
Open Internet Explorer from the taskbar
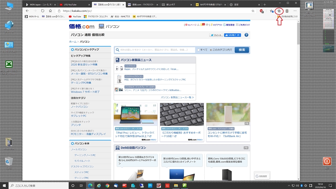(99, 186)
